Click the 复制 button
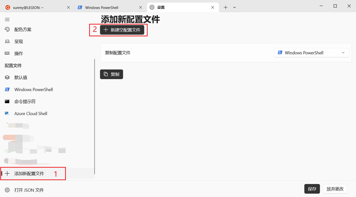This screenshot has width=356, height=197. pos(112,74)
